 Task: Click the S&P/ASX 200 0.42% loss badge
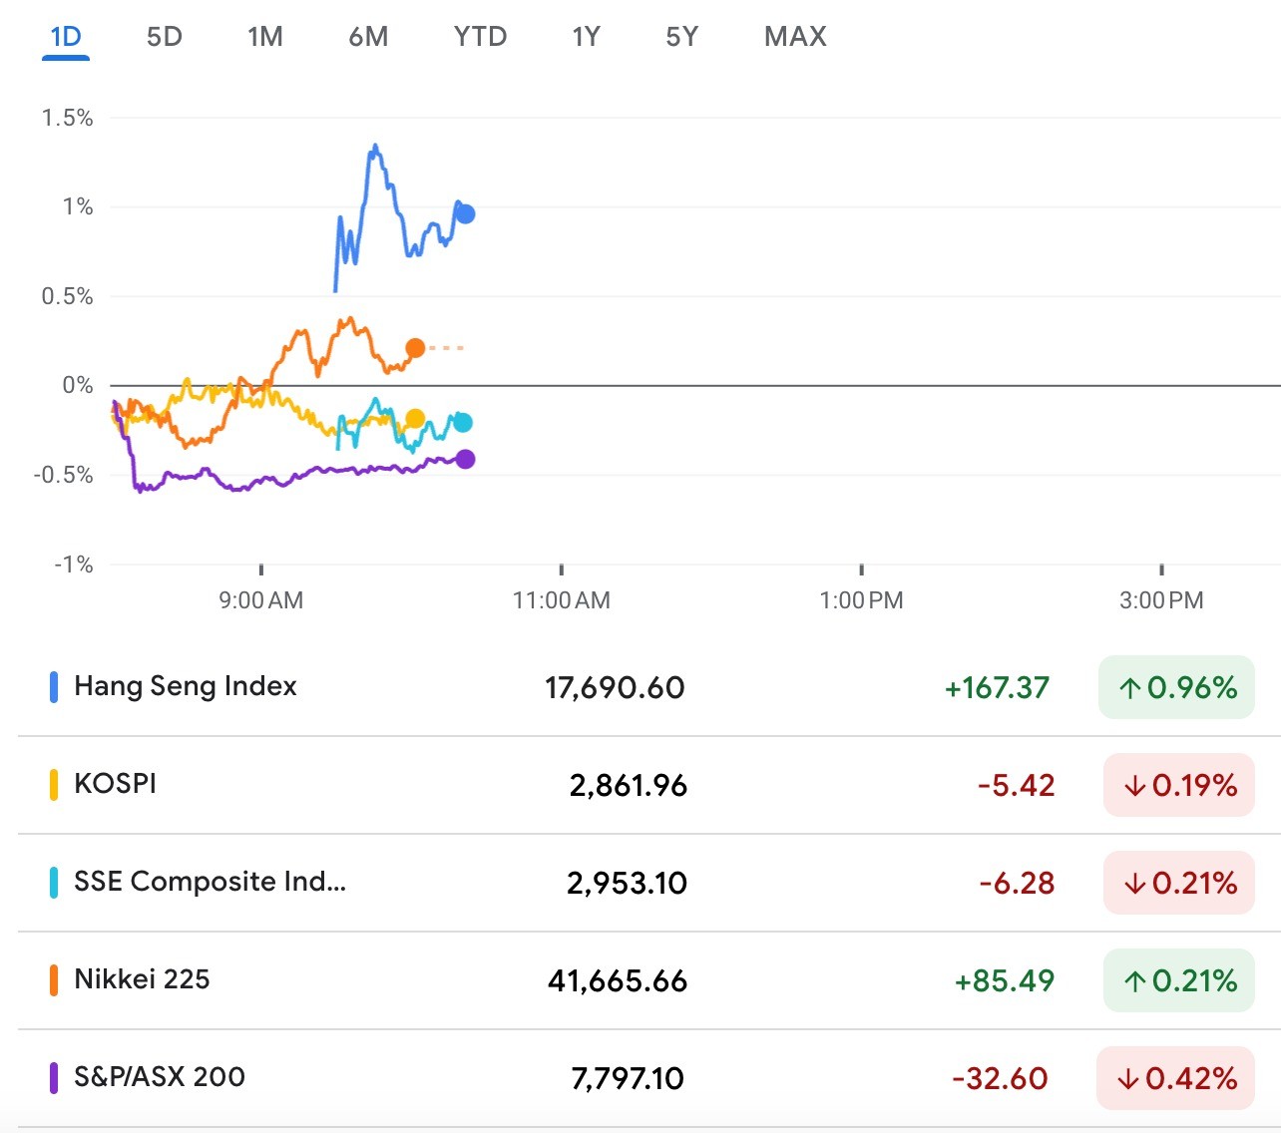coord(1175,1078)
